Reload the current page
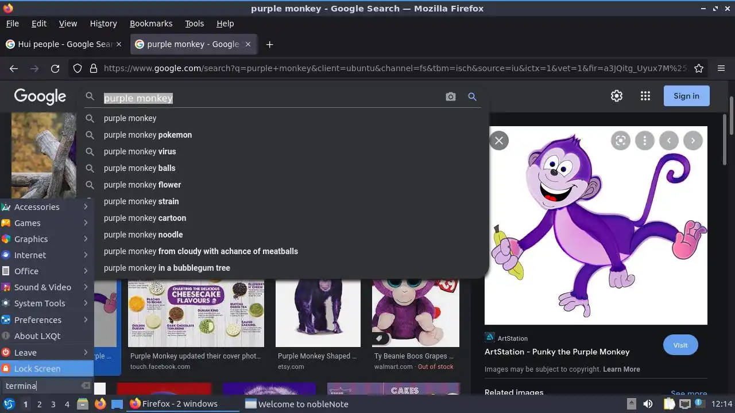Viewport: 735px width, 413px height. (x=55, y=68)
